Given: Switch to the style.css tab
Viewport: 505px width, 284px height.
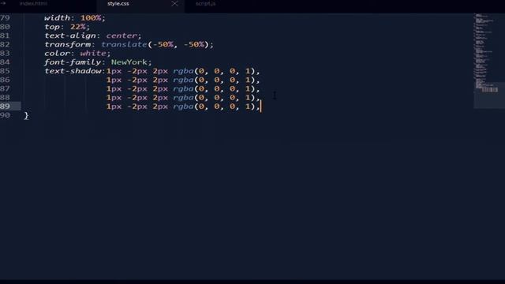Looking at the screenshot, I should [x=118, y=3].
